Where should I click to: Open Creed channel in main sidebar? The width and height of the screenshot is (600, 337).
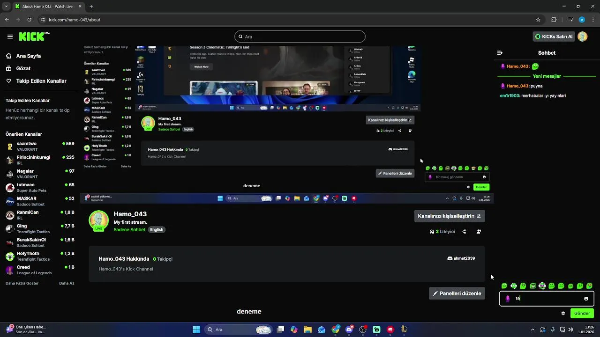click(x=40, y=270)
